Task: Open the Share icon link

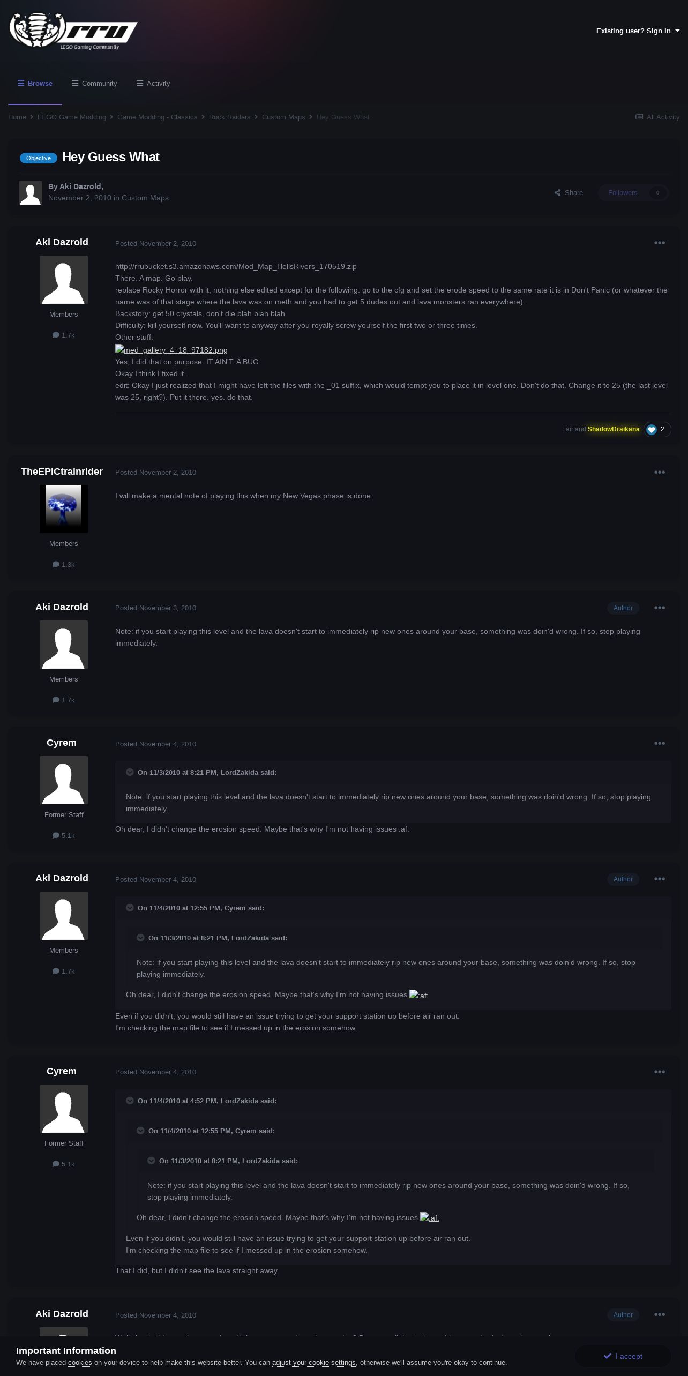Action: (569, 193)
